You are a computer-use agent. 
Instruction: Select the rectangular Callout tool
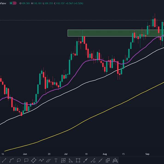click(x=26, y=160)
